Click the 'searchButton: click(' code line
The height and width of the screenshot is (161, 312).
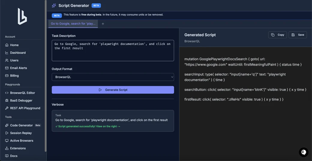pos(245,90)
